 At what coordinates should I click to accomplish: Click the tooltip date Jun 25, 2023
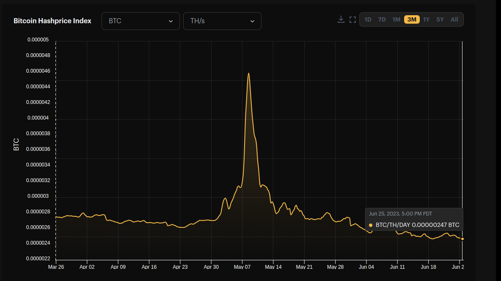400,214
